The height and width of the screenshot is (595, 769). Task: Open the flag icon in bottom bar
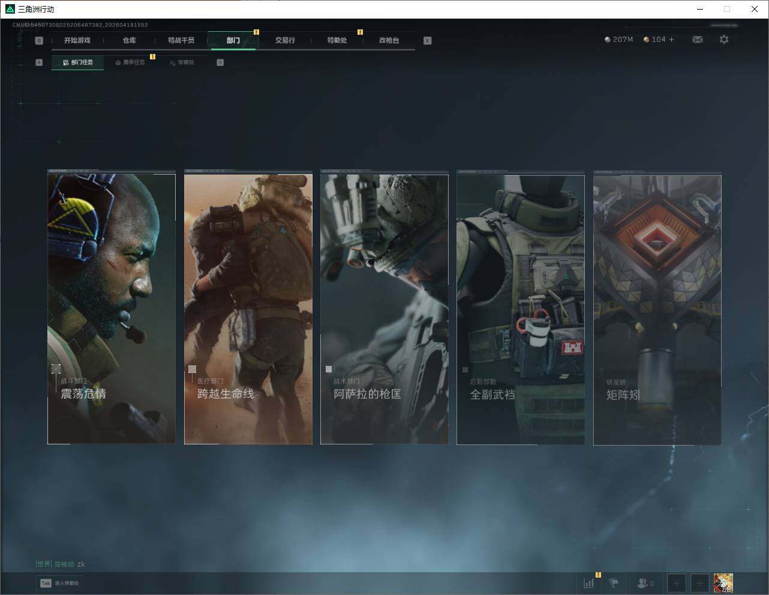click(614, 582)
